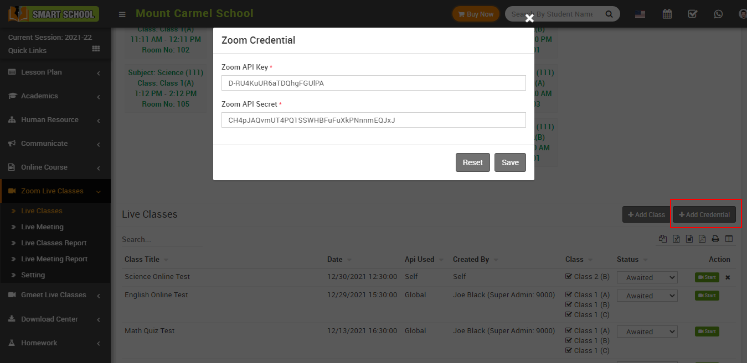Image resolution: width=747 pixels, height=363 pixels.
Task: Select Class 1 (C) checkbox for Math Quiz Test
Action: tap(568, 350)
